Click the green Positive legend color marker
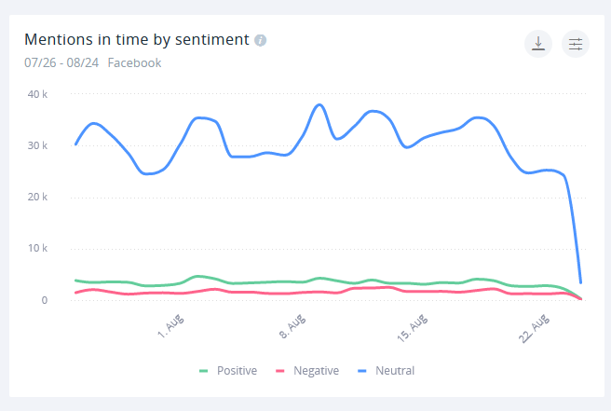The width and height of the screenshot is (611, 411). 204,371
